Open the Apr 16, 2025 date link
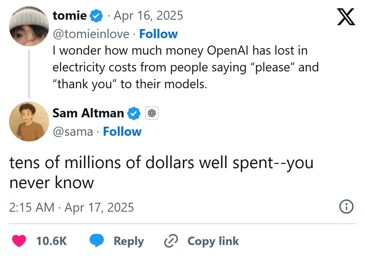The image size is (365, 256). [148, 16]
